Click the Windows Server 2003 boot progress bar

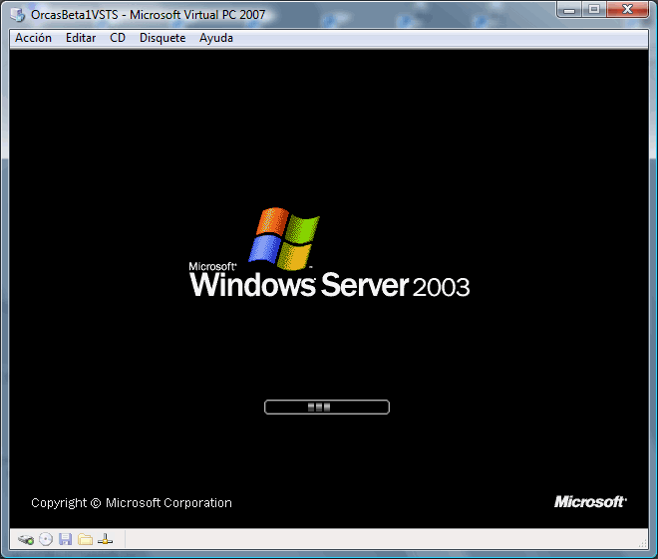[327, 407]
